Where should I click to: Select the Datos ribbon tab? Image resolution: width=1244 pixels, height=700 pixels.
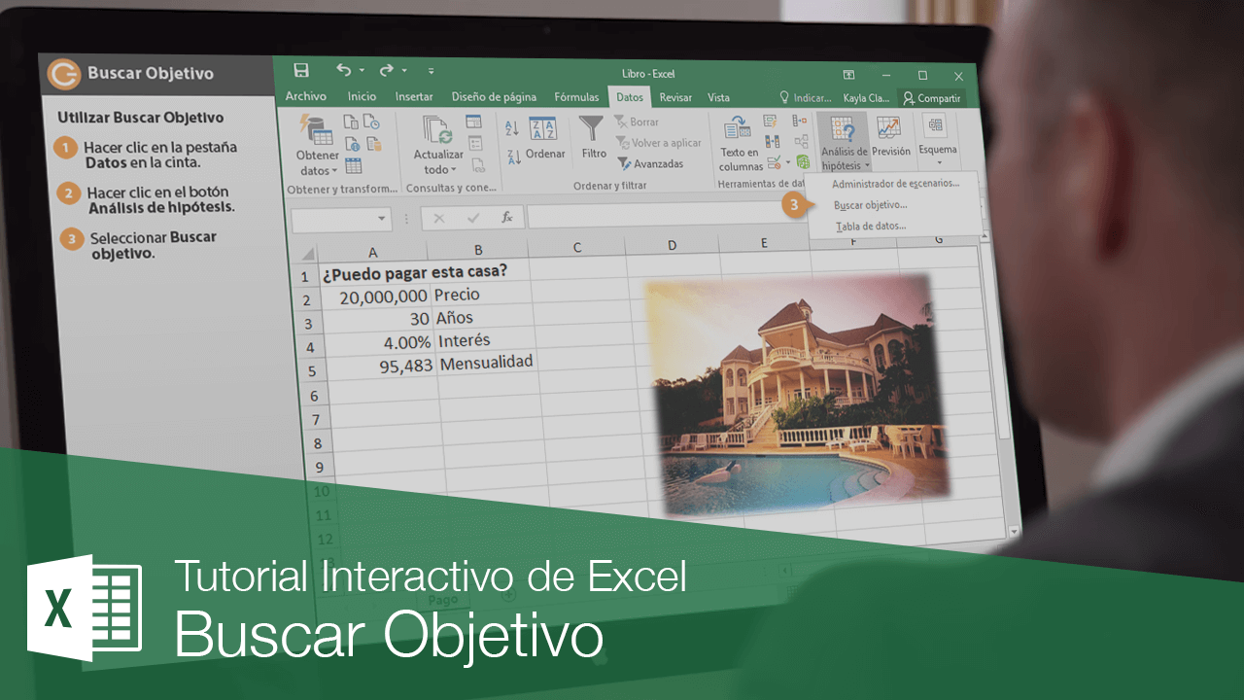[630, 97]
